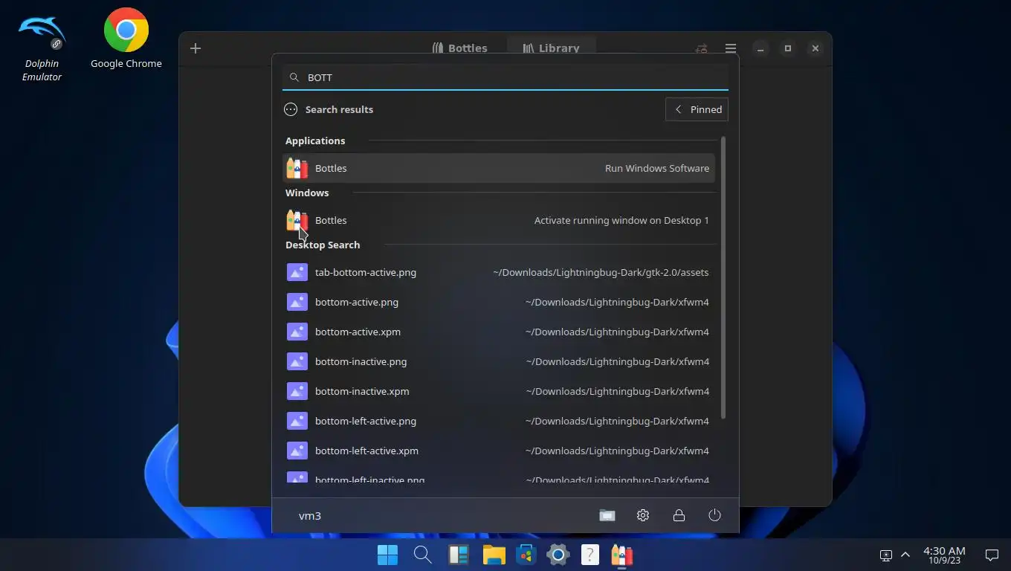
Task: Go back to Pinned apps
Action: point(697,109)
